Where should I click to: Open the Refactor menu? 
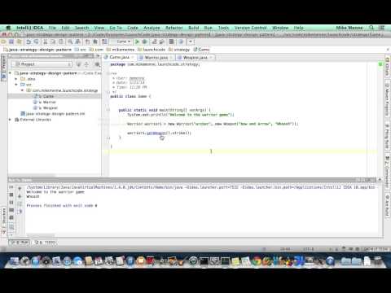[x=174, y=28]
